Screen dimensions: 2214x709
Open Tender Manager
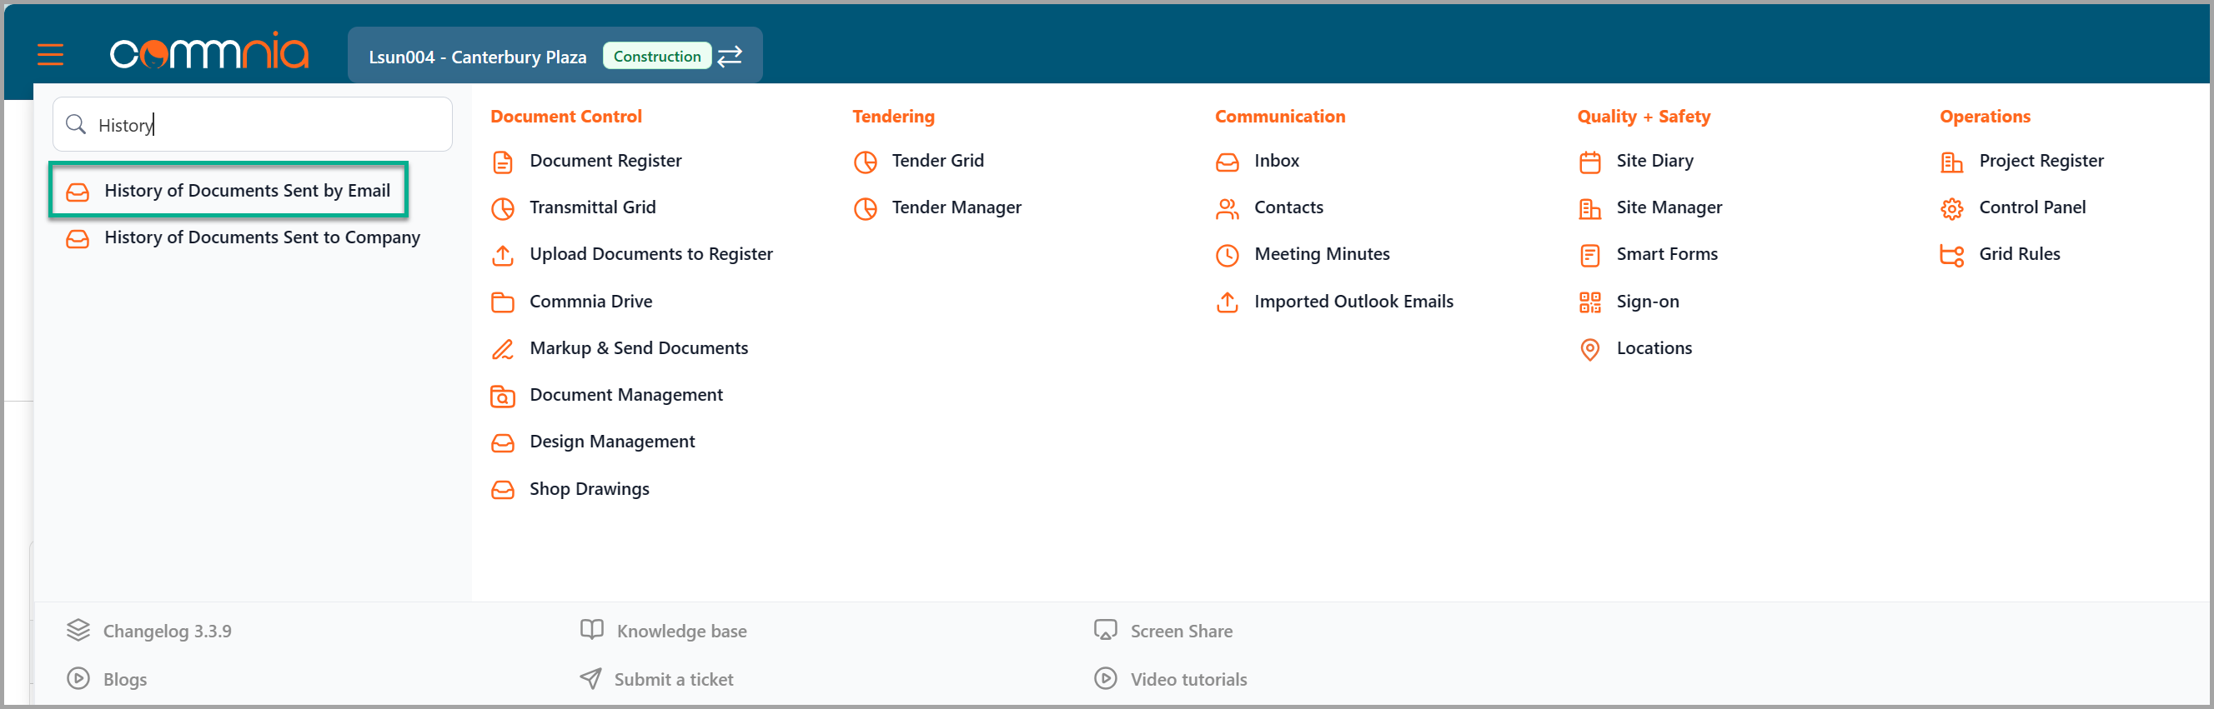point(956,207)
